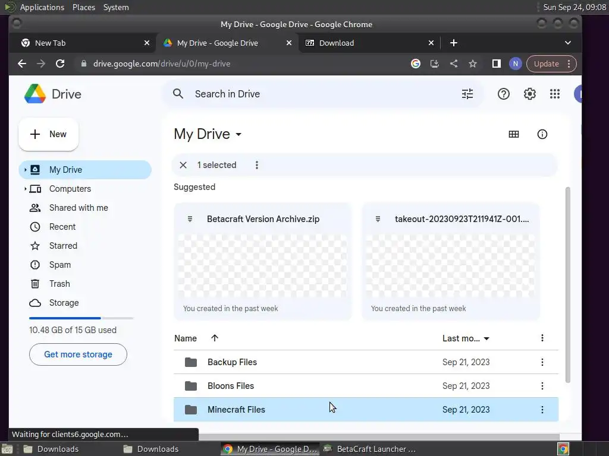The width and height of the screenshot is (609, 456).
Task: Click the Name column header
Action: click(186, 338)
